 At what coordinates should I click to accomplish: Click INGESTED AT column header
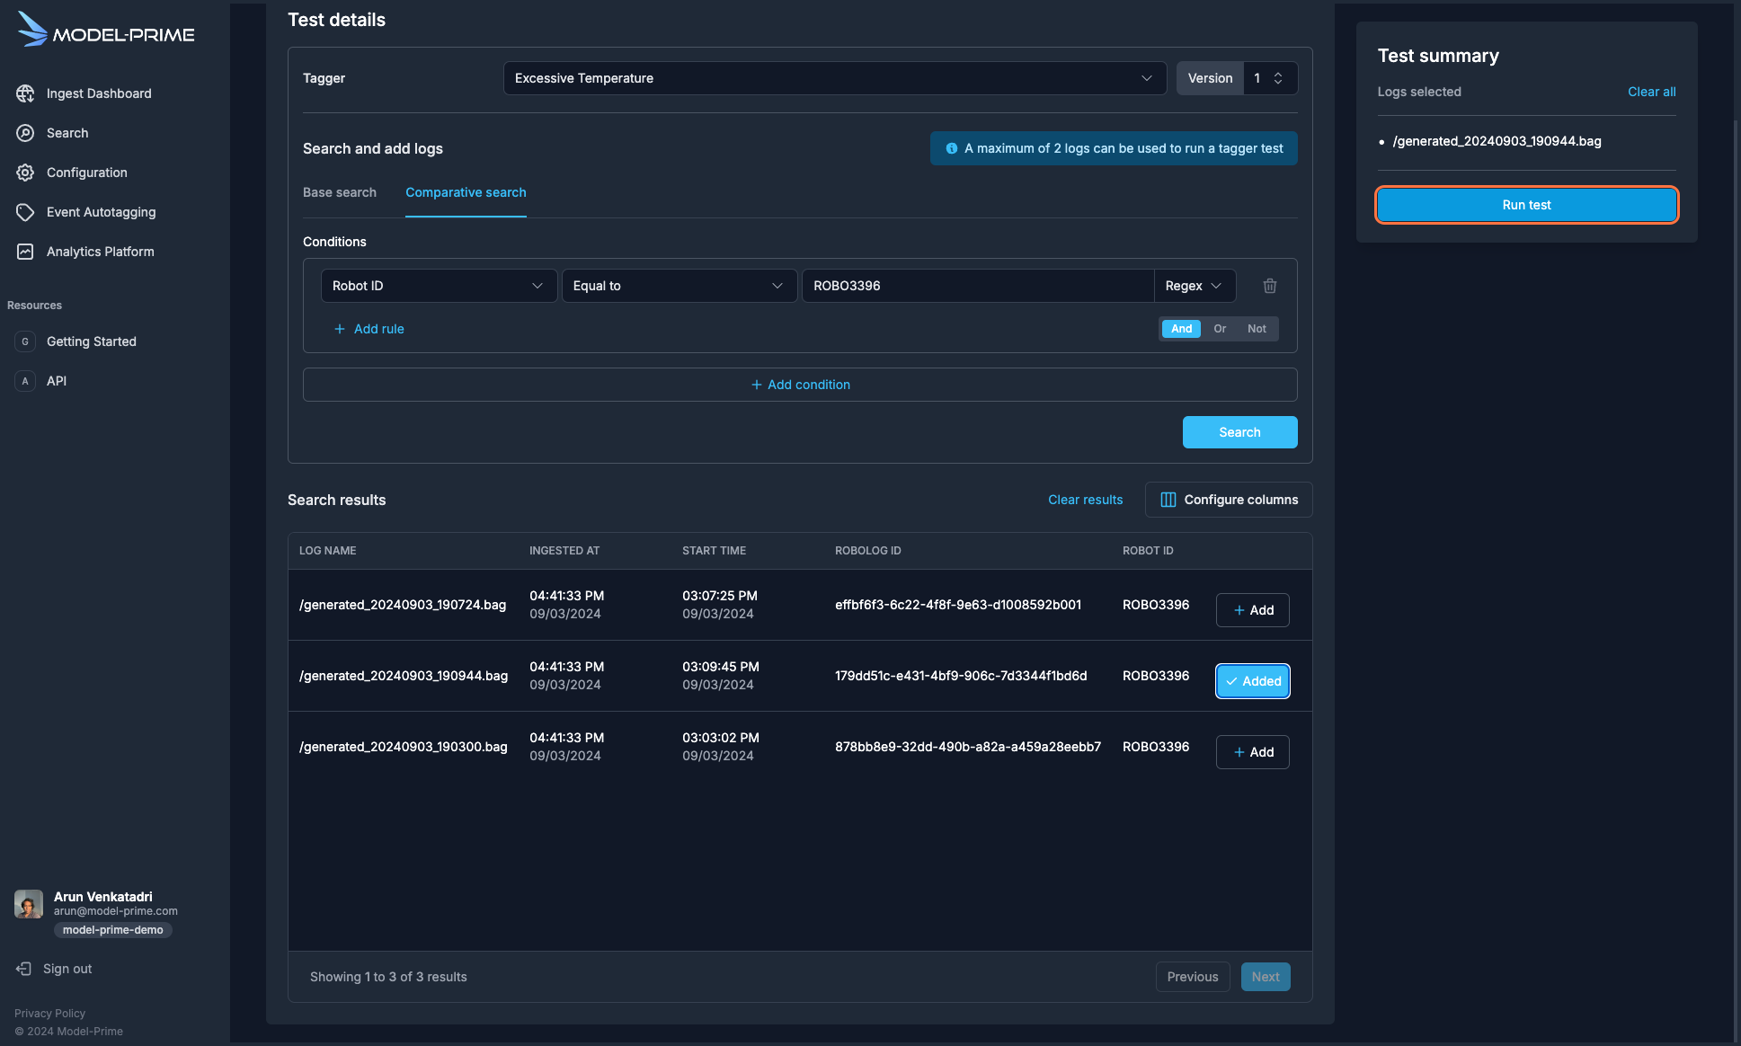[x=564, y=551]
